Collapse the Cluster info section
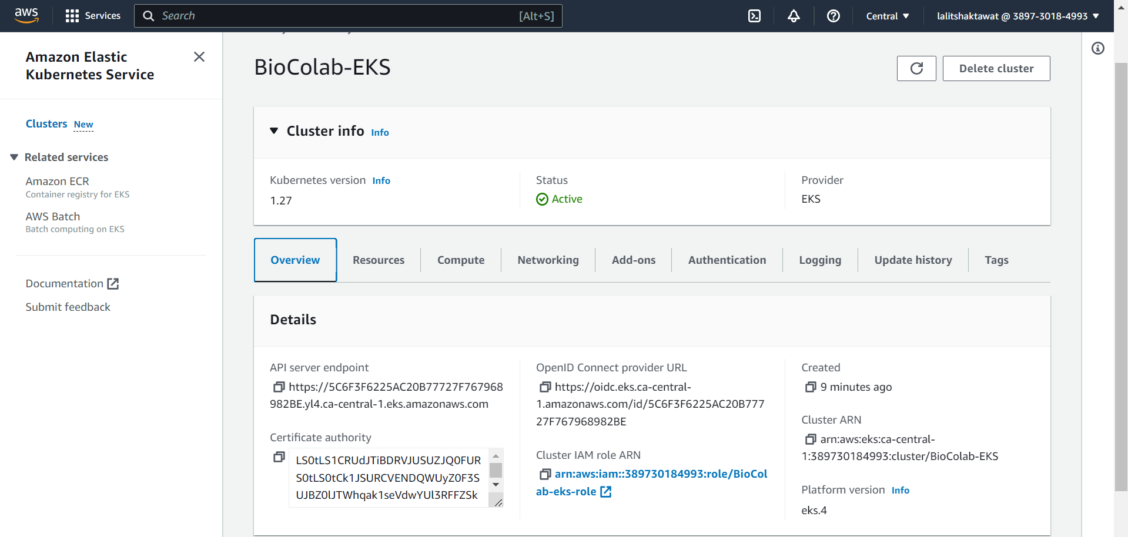 [x=273, y=130]
